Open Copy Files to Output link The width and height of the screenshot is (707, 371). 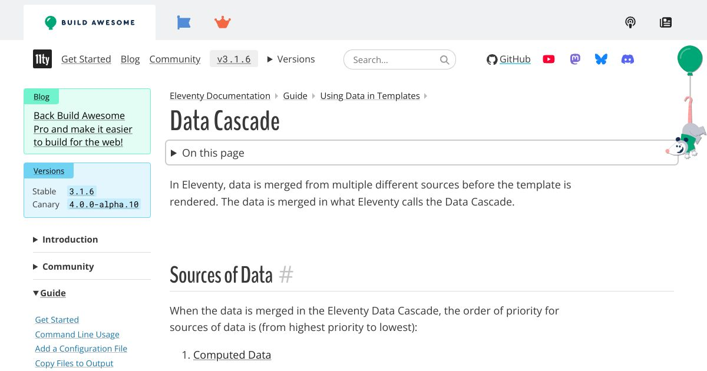(74, 363)
